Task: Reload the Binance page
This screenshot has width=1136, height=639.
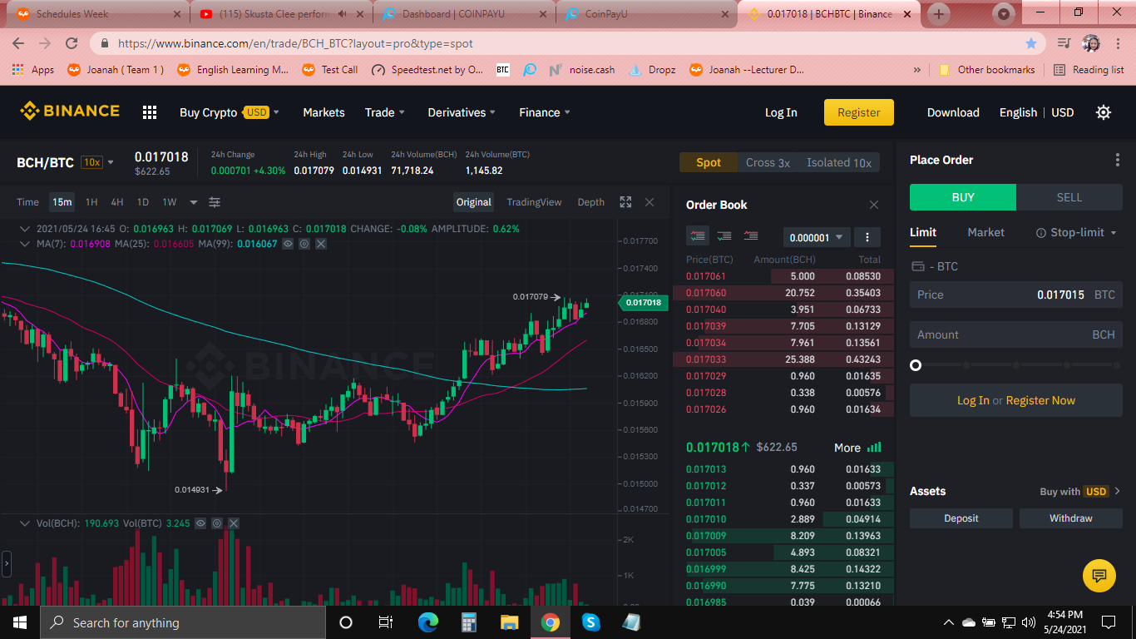Action: pos(72,43)
